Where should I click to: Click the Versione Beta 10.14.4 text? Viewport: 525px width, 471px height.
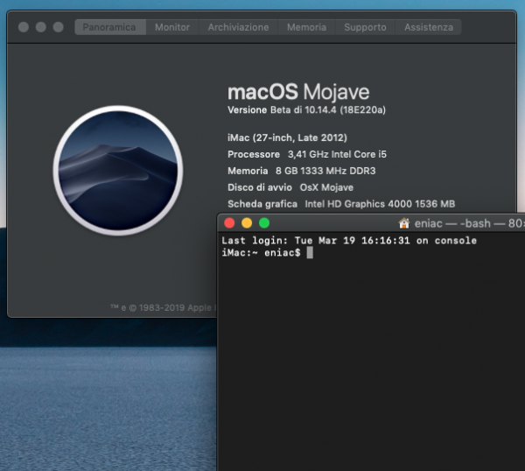click(306, 110)
